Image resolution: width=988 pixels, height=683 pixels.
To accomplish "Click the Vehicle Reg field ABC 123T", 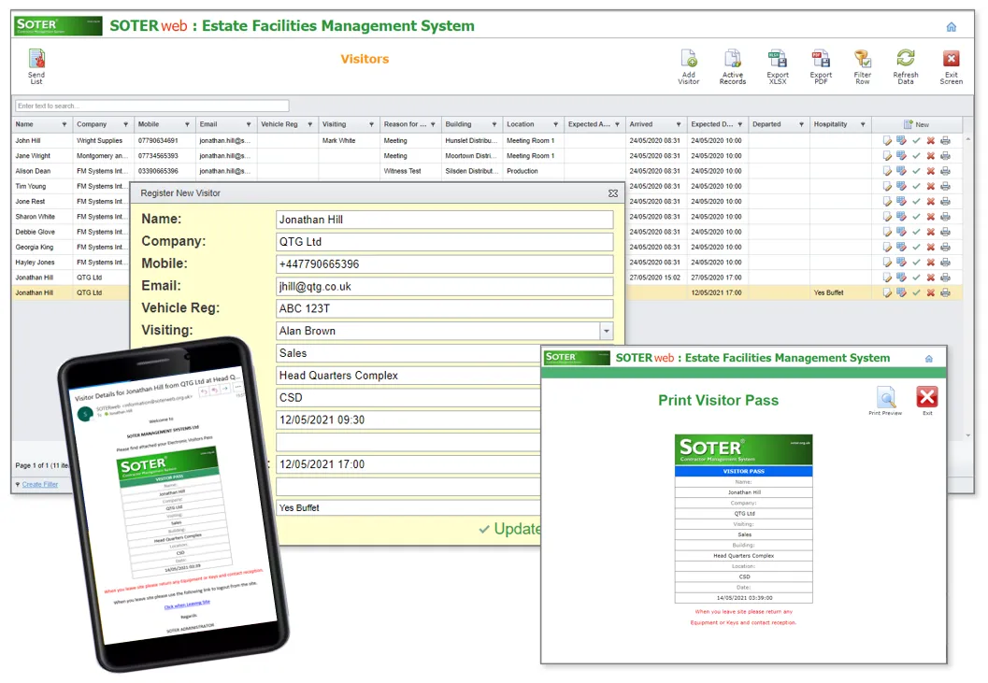I will (444, 308).
